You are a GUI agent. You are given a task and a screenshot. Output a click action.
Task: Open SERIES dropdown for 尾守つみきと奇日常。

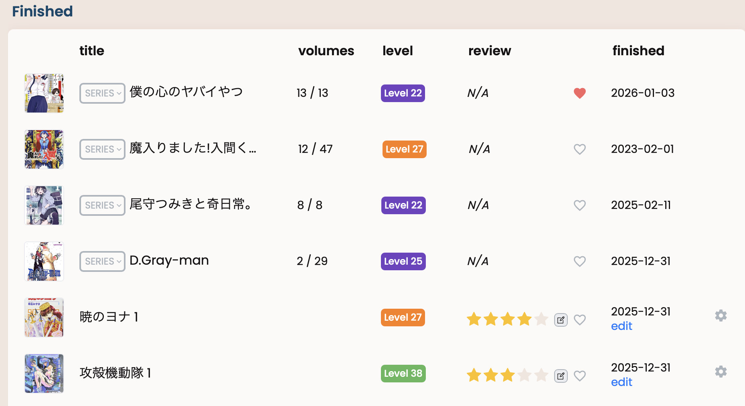[103, 205]
